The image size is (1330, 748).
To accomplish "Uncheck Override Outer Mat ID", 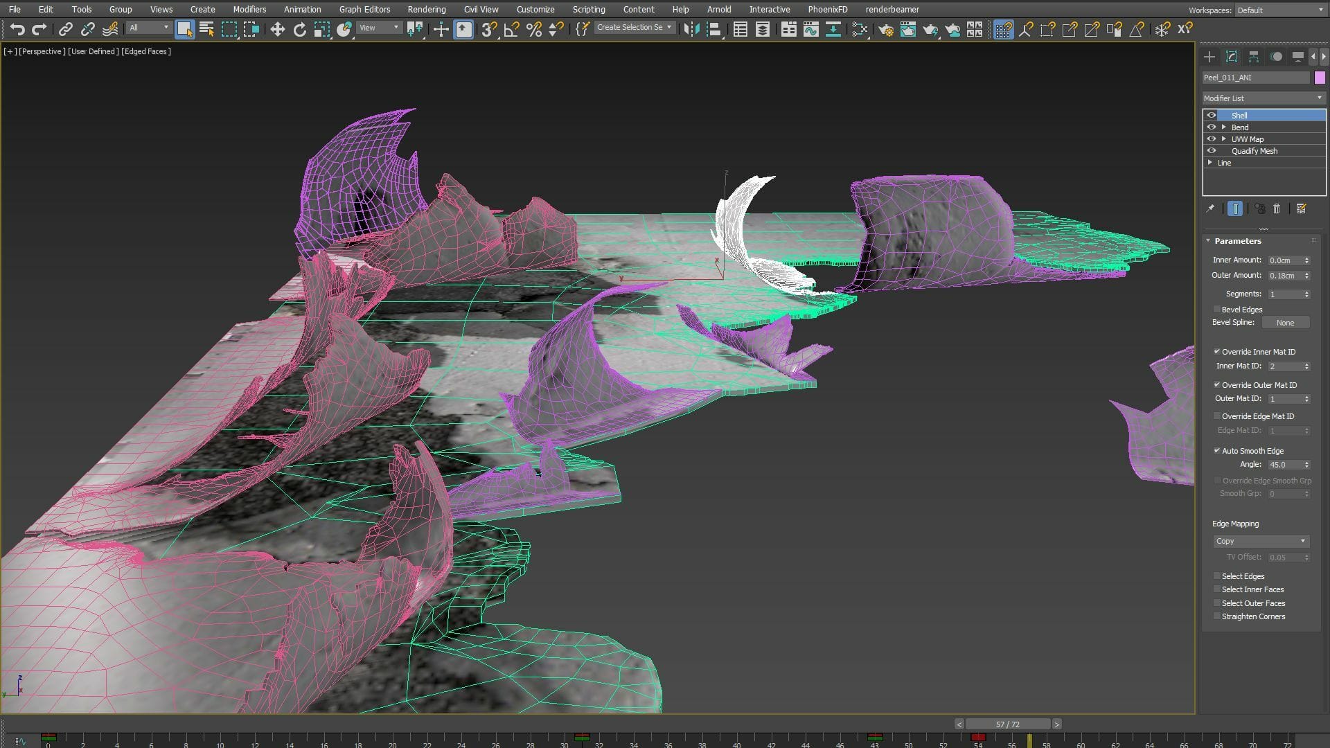I will (x=1217, y=385).
